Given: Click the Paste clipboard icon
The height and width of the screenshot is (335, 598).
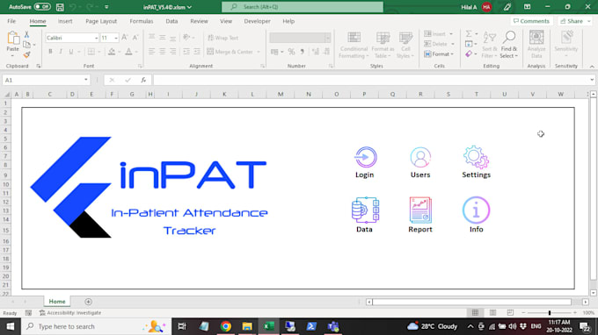Looking at the screenshot, I should point(13,38).
